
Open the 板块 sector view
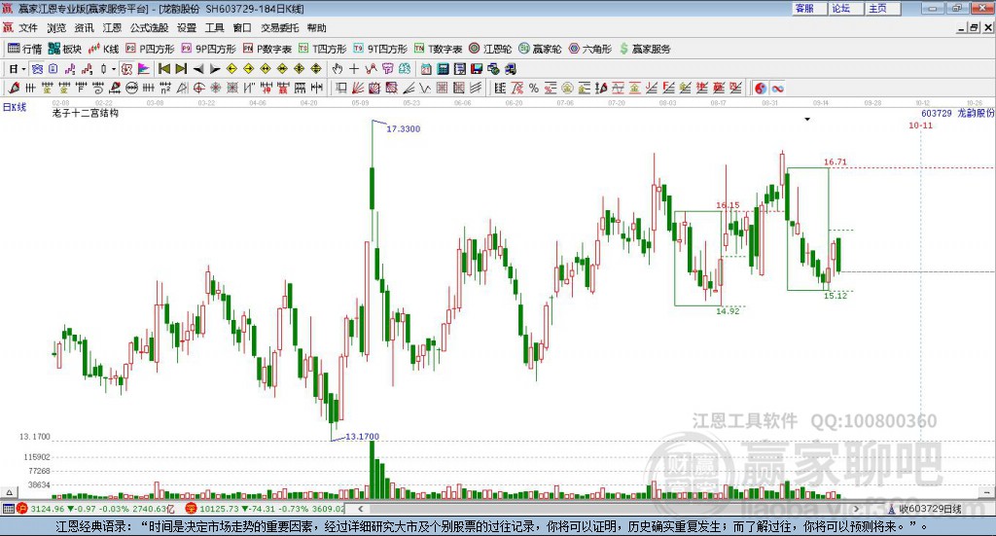[x=65, y=49]
